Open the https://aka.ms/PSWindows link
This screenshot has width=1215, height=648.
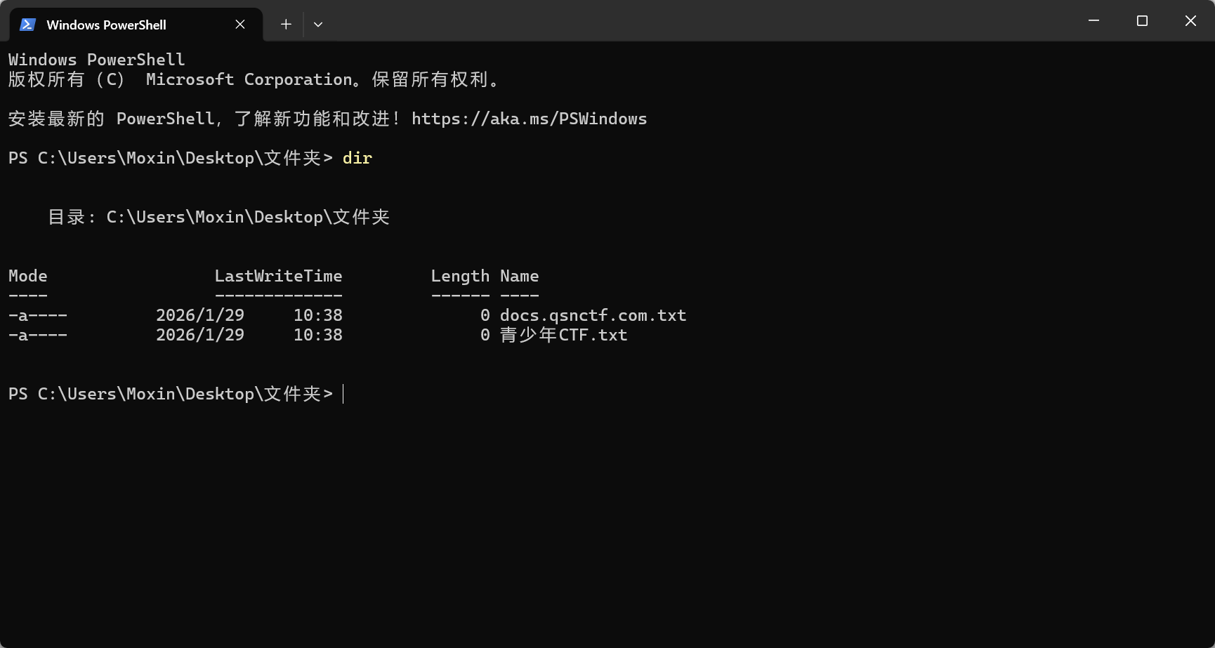tap(529, 119)
